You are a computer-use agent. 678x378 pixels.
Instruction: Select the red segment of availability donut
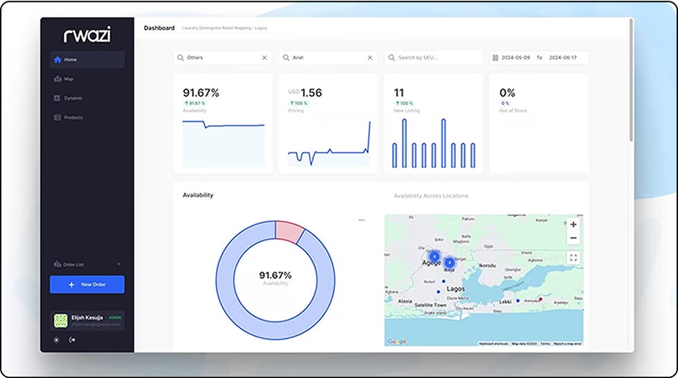[289, 231]
